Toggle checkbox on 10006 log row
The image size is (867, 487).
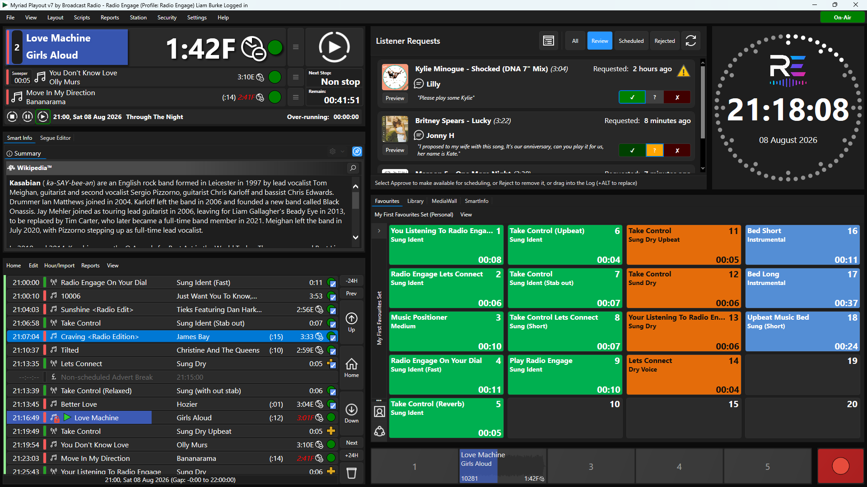(x=332, y=297)
